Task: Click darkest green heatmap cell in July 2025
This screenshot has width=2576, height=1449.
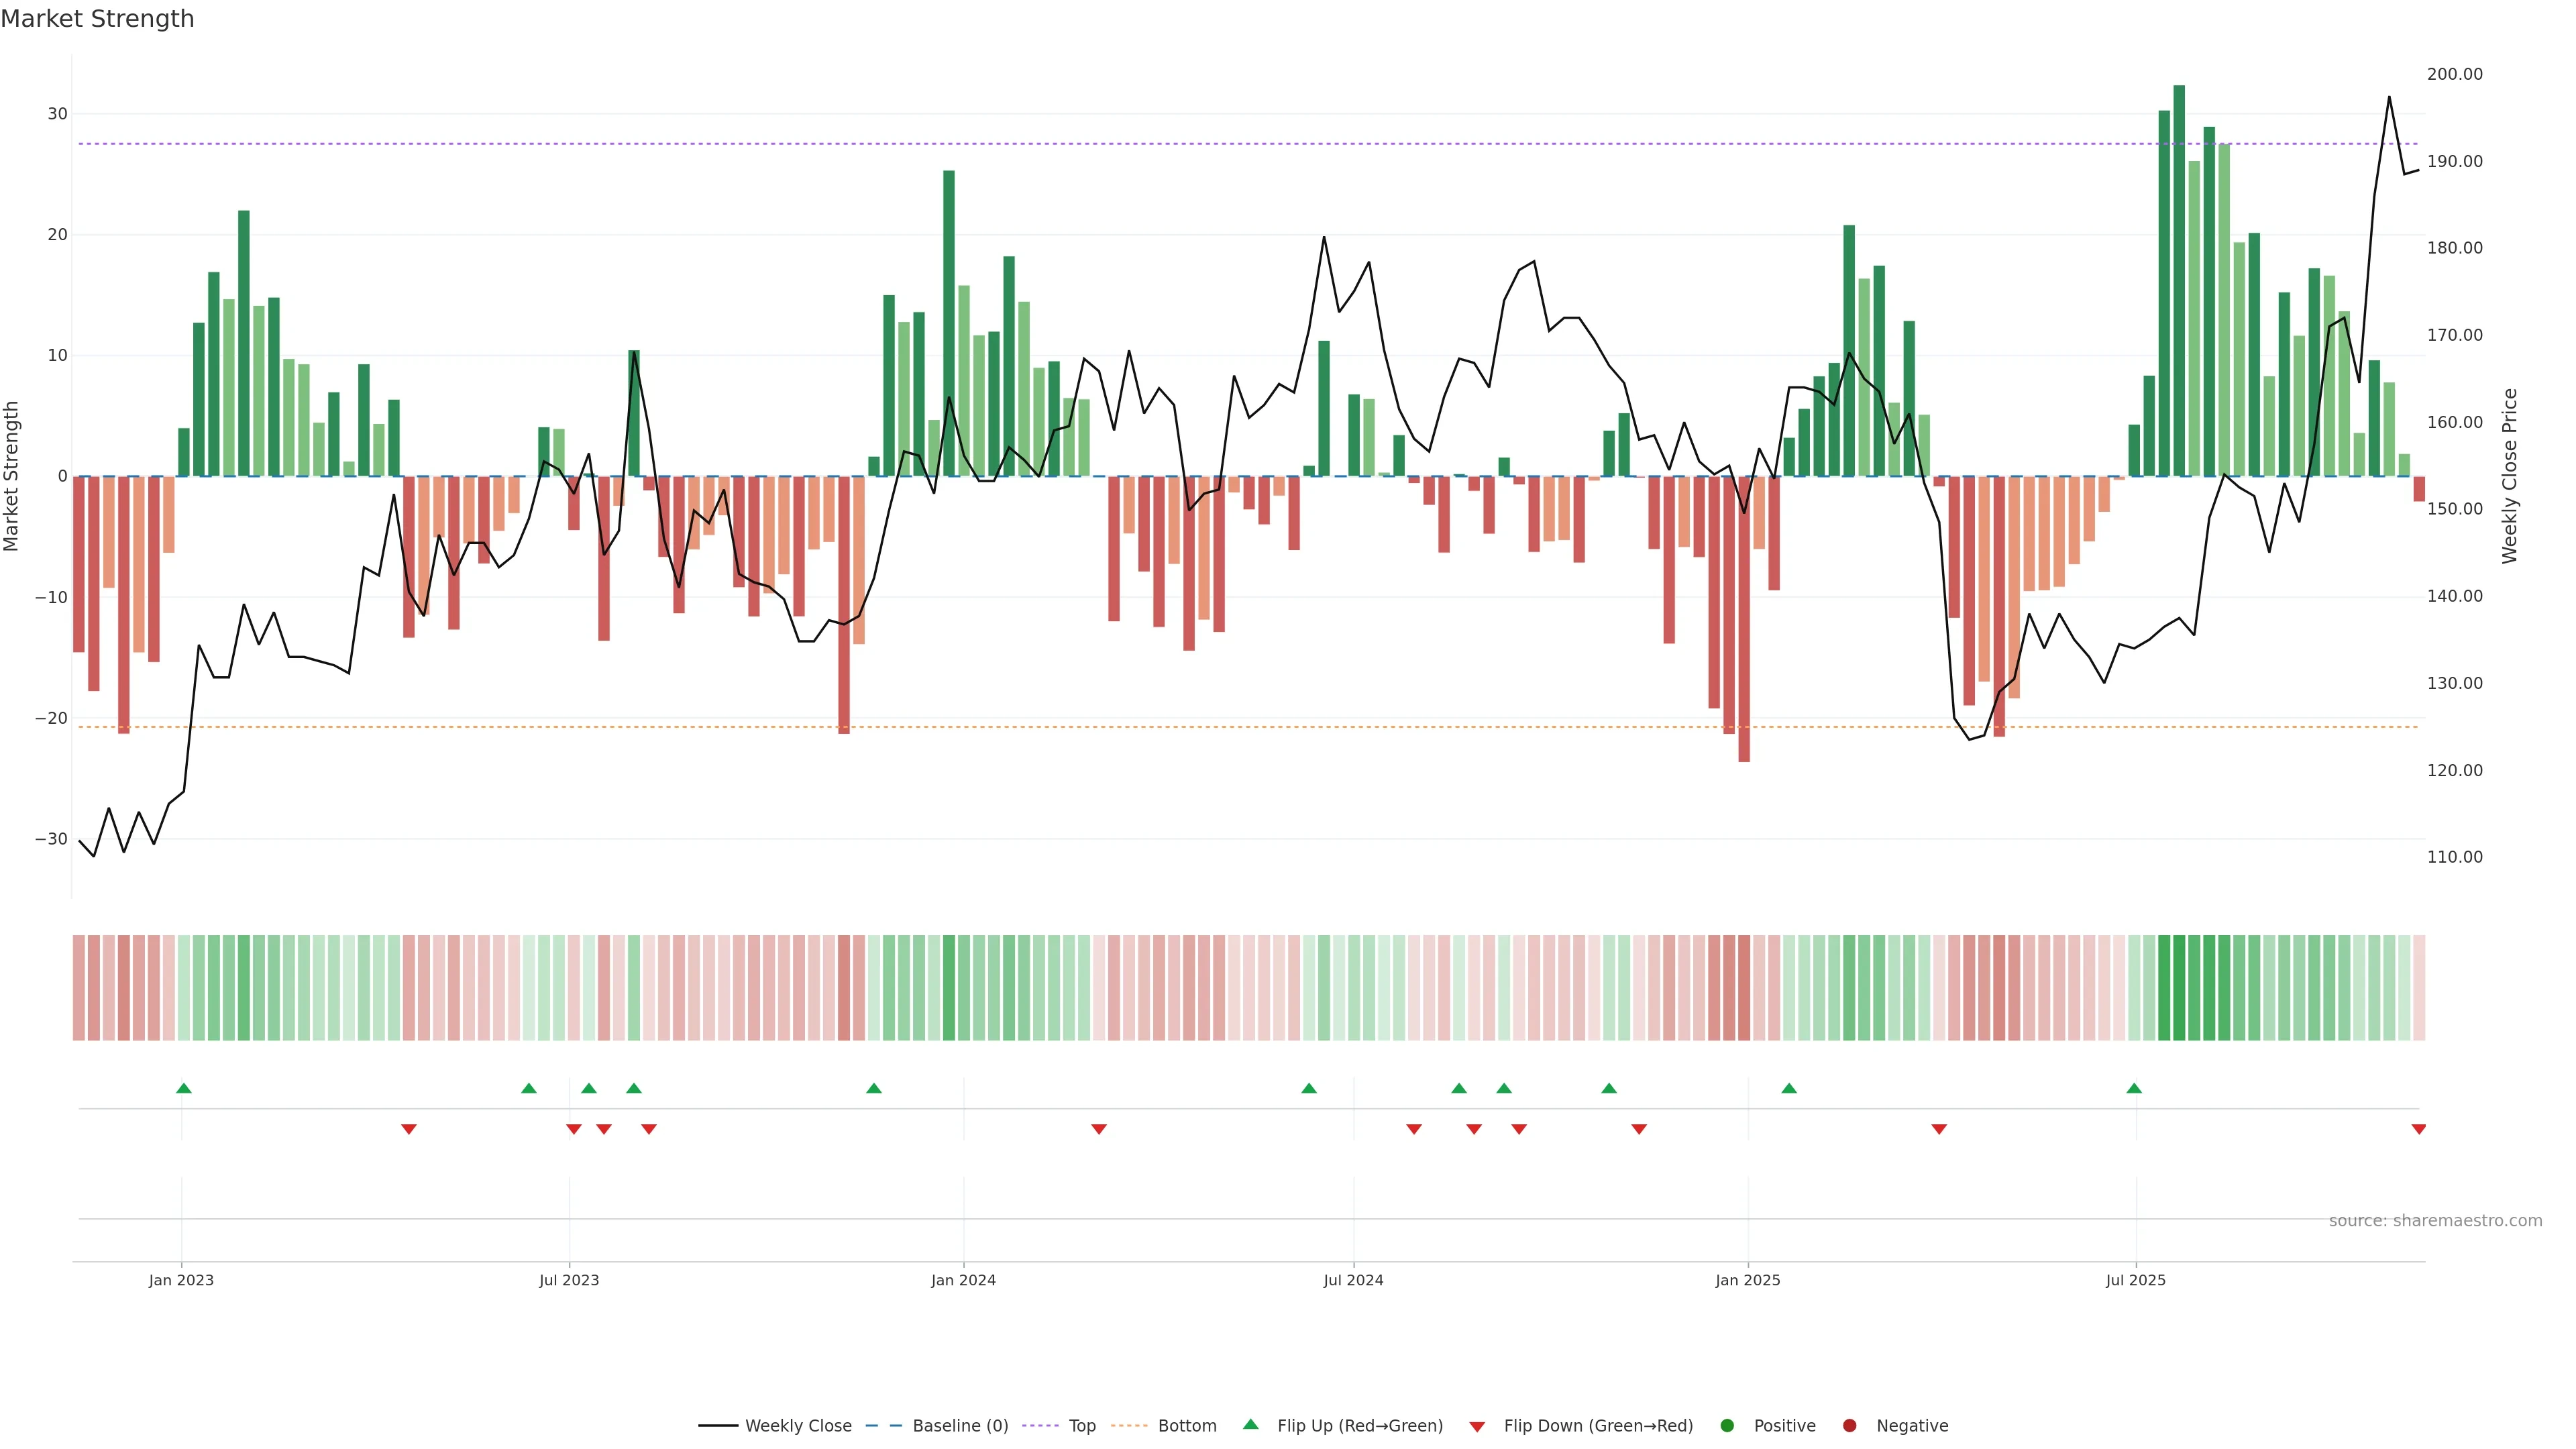Action: [2179, 988]
